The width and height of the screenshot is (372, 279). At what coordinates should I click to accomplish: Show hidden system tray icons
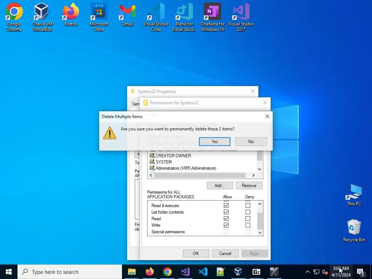pos(307,272)
